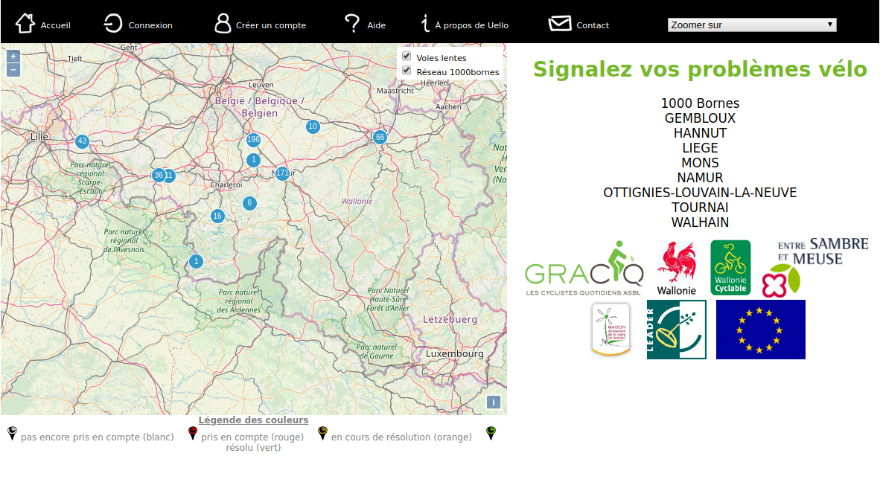883x491 pixels.
Task: Open cluster marker 66 near Liège
Action: click(380, 137)
